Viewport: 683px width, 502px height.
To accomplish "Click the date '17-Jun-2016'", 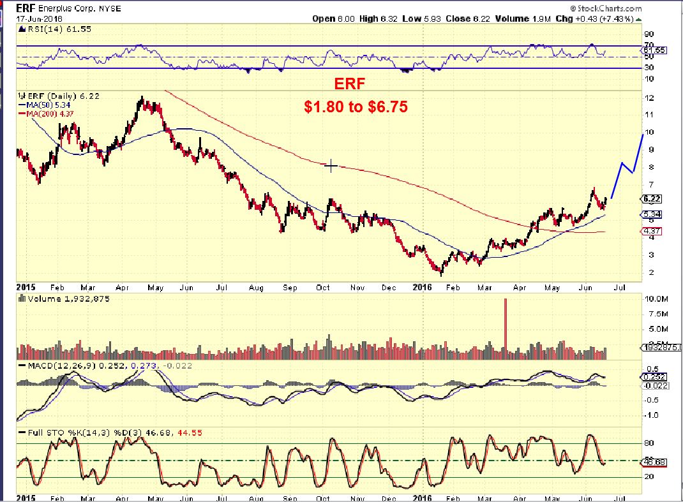I will [x=39, y=18].
